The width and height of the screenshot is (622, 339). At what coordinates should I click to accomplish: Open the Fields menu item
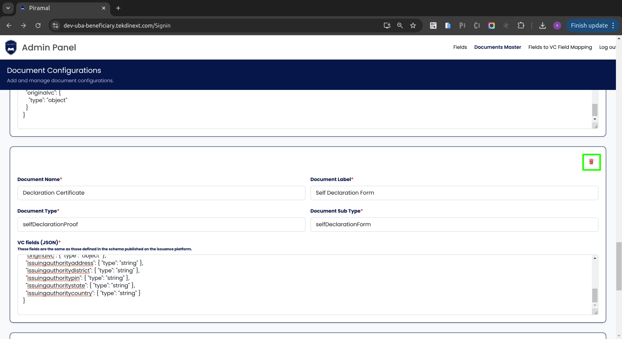coord(460,47)
